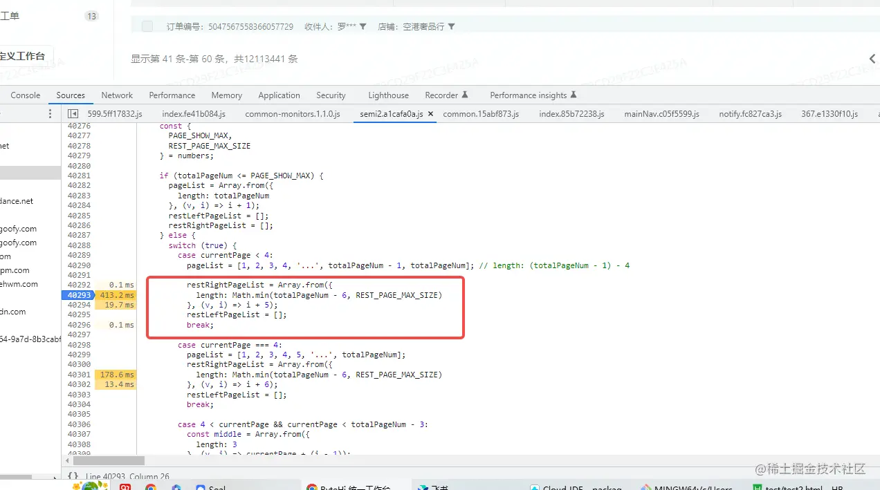Click the 413.2 ms profile timing
The image size is (880, 490).
coord(117,295)
